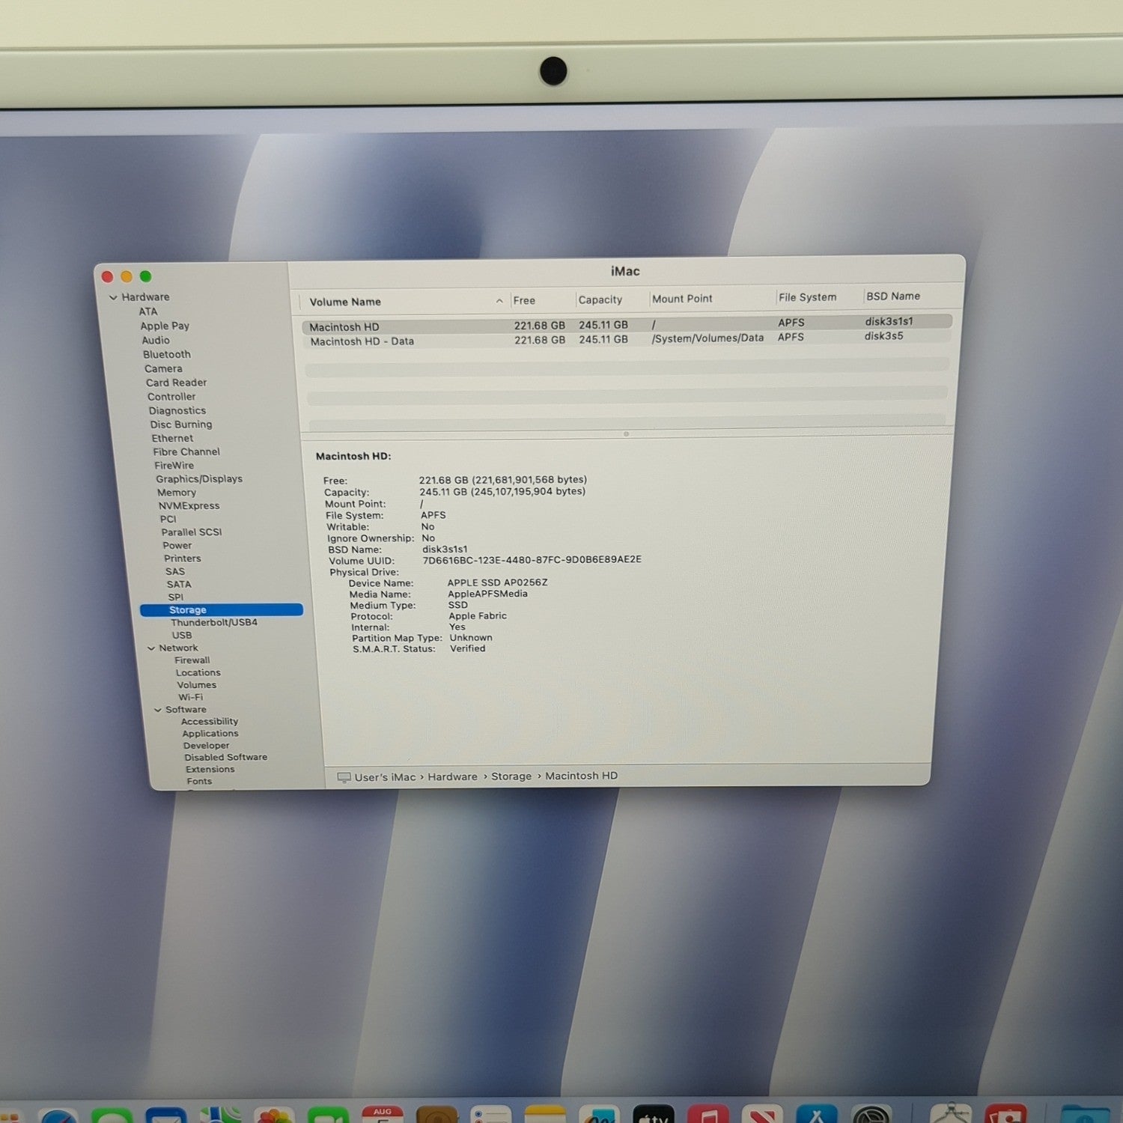The height and width of the screenshot is (1123, 1123).
Task: Select Parallel SCSI in the sidebar
Action: click(x=192, y=532)
